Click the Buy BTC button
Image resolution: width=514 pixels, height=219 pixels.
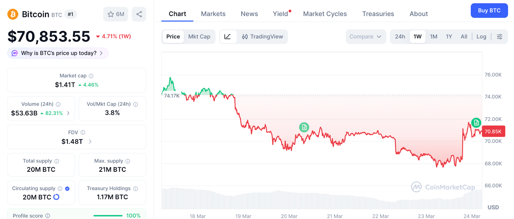(x=489, y=11)
